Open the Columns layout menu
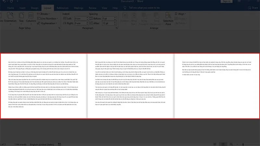 (x=31, y=18)
